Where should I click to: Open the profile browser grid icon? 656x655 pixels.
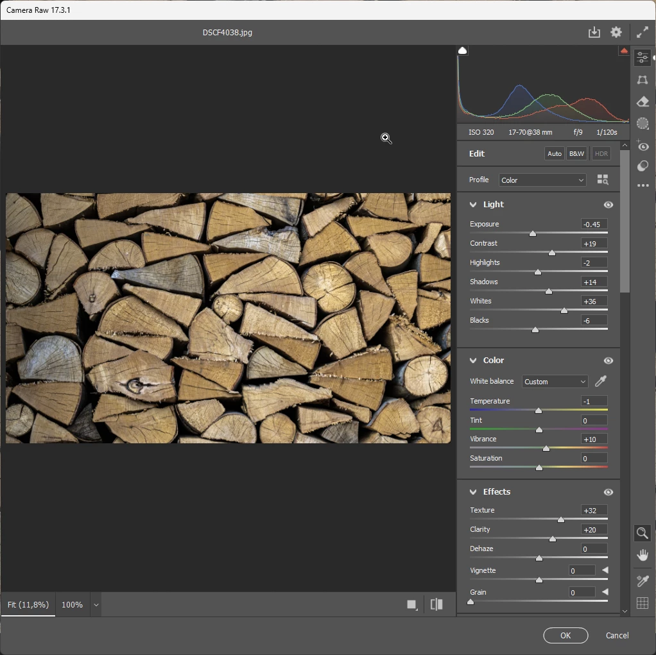[x=602, y=180]
